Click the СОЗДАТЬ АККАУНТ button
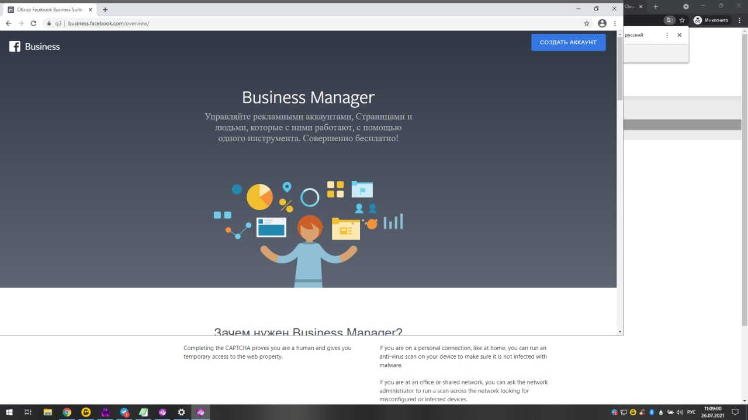 (x=568, y=42)
